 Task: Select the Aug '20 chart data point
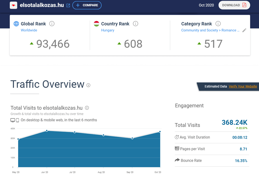click(103, 135)
